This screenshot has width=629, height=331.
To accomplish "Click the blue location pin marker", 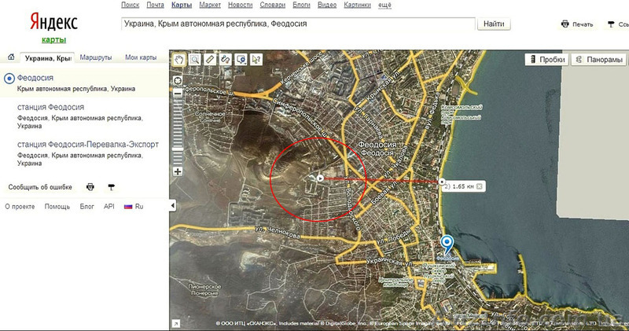I will (447, 244).
